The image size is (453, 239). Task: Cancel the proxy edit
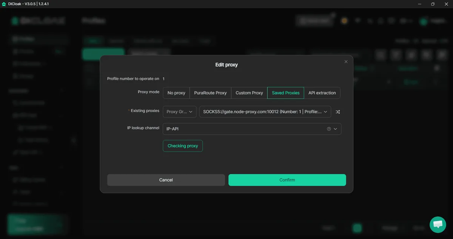(166, 180)
